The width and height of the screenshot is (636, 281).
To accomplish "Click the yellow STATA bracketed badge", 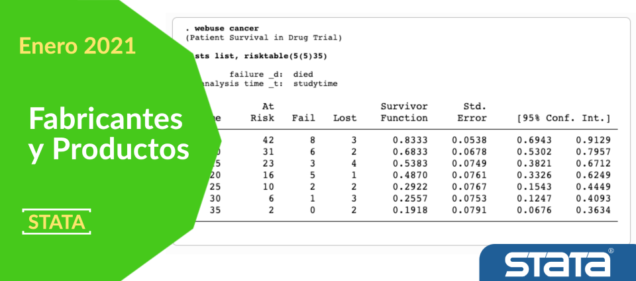I will pos(56,221).
